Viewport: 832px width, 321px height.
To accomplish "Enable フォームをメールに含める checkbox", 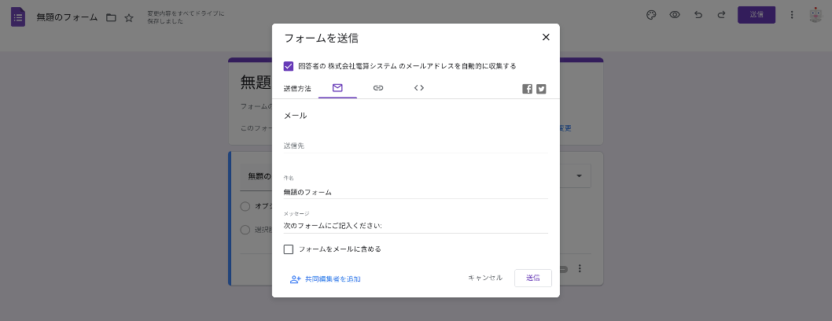I will click(x=289, y=249).
